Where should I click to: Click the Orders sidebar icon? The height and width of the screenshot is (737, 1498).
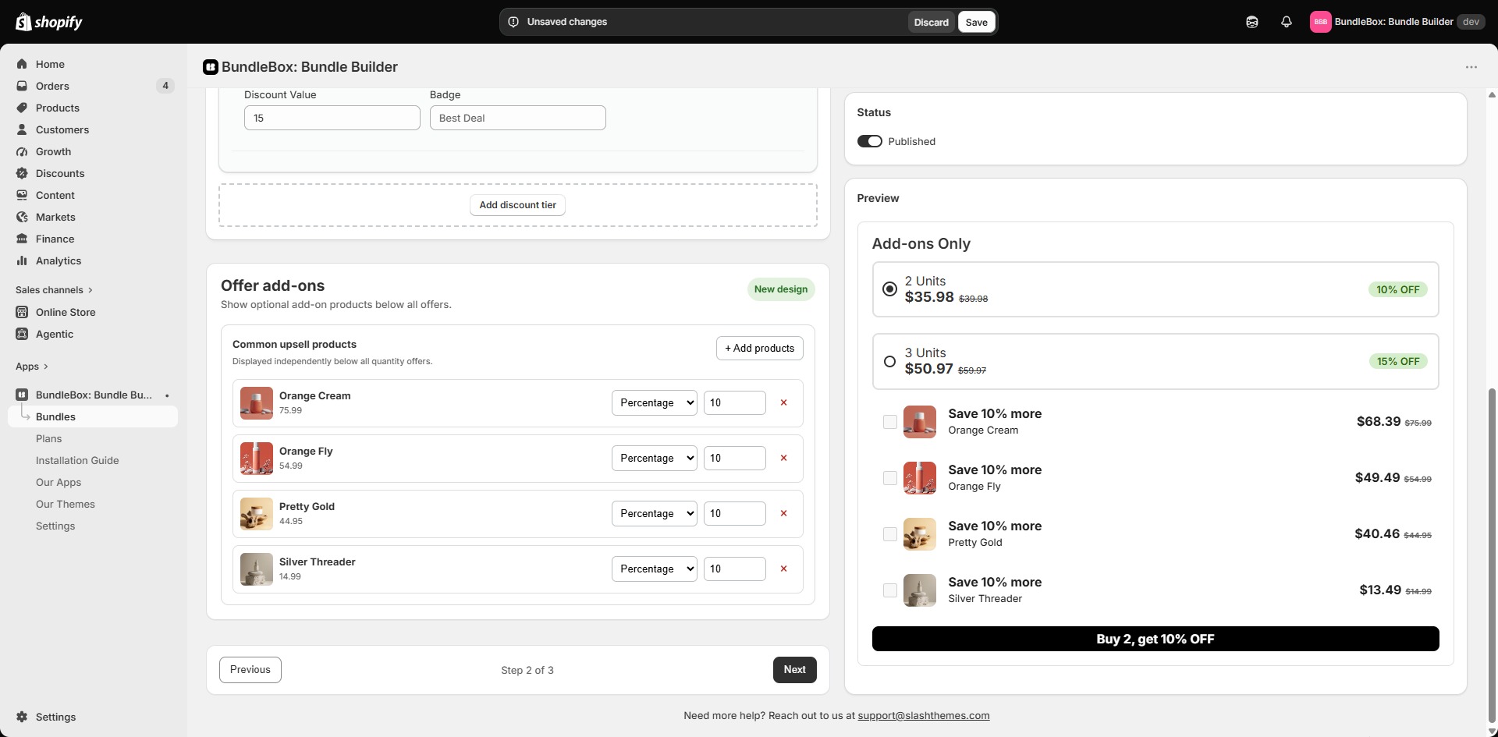point(22,86)
